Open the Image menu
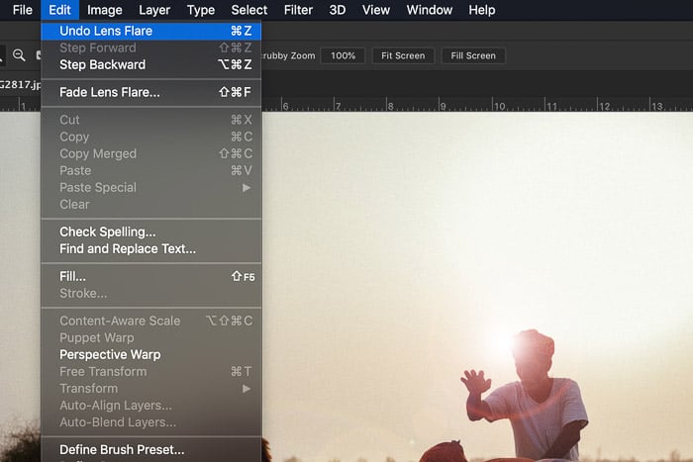Screen dimensions: 693x462 coord(104,10)
